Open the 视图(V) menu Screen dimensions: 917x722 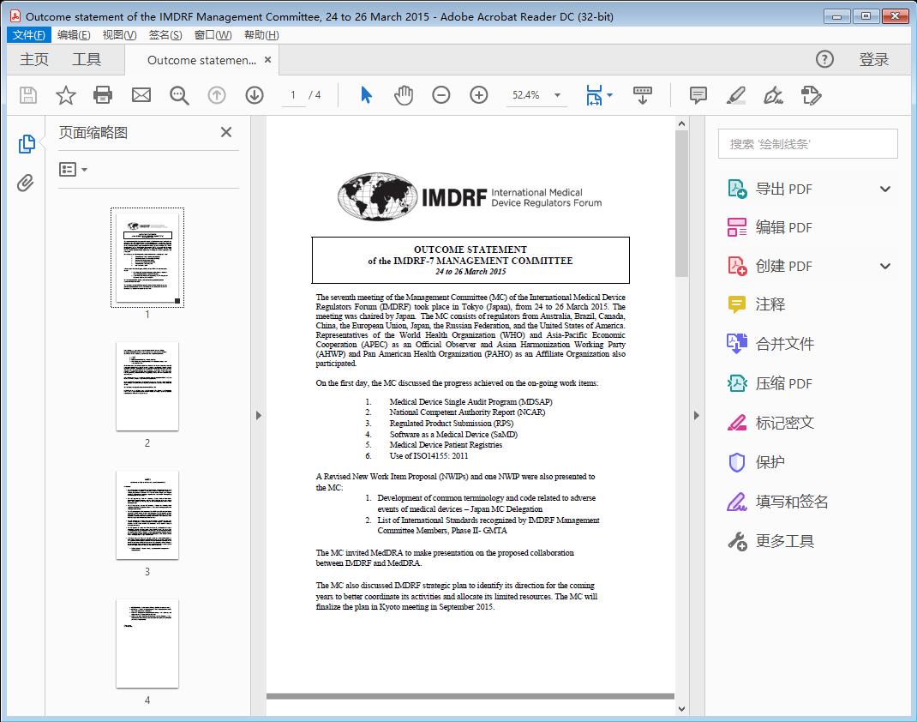pyautogui.click(x=119, y=35)
